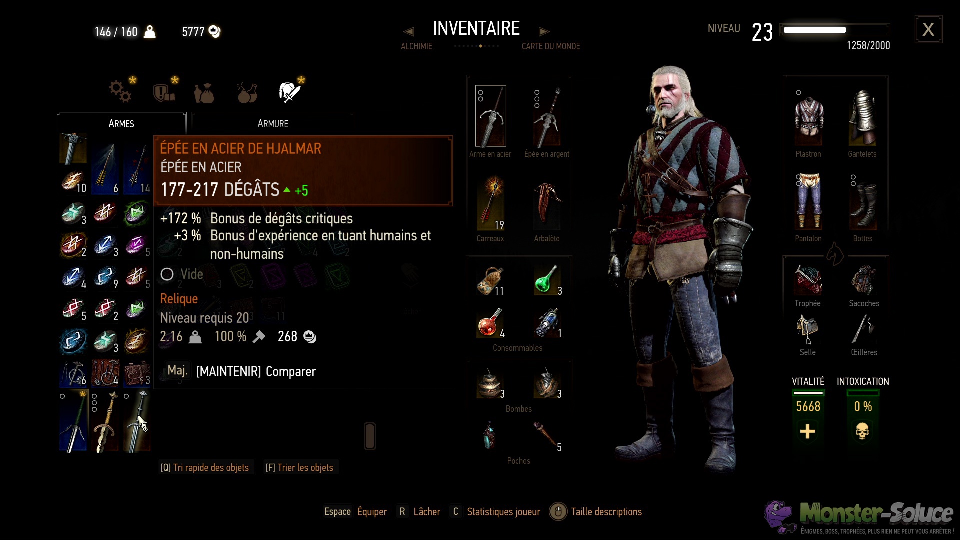Go to next Carte du Monde arrow
This screenshot has width=960, height=540.
(x=544, y=32)
